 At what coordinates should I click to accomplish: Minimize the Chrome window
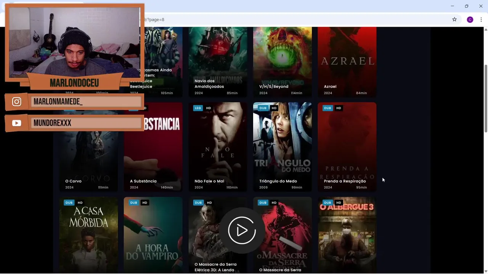(452, 6)
